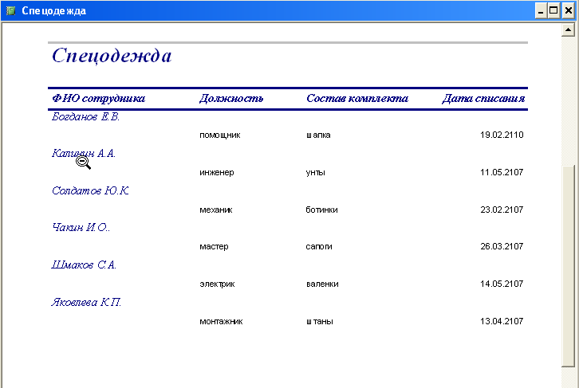Click date 19.02.2110

[502, 135]
